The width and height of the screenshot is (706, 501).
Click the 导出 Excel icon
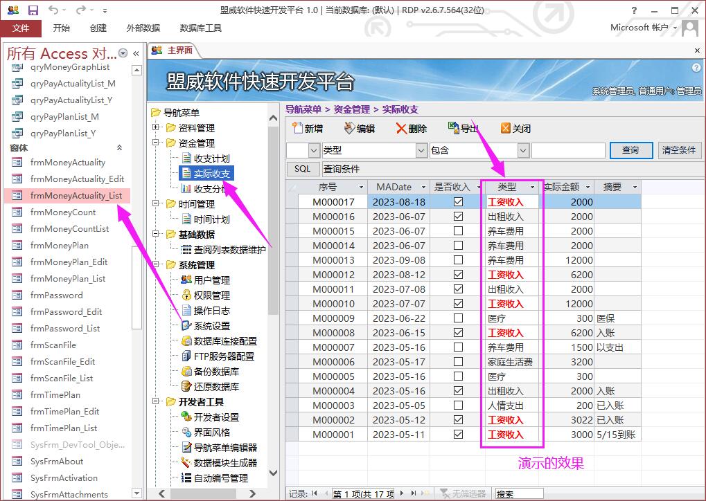pyautogui.click(x=453, y=128)
